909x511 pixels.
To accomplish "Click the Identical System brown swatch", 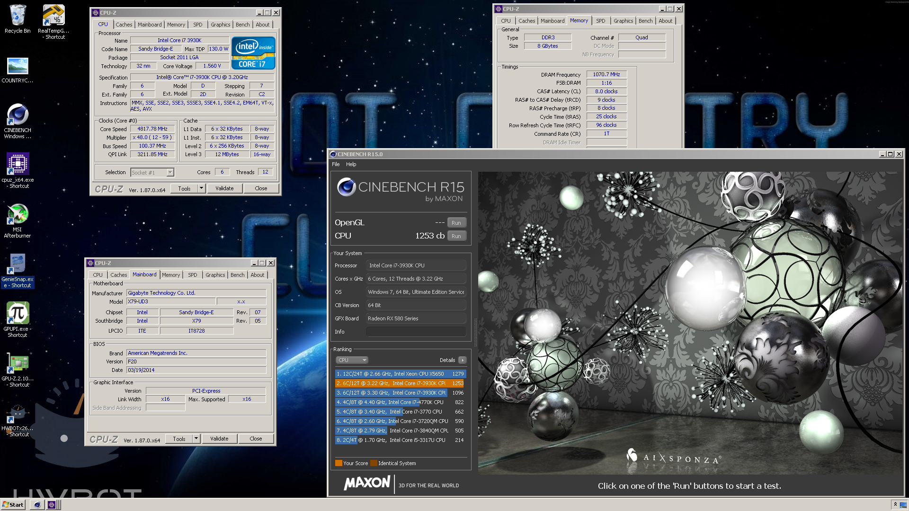I will 374,463.
